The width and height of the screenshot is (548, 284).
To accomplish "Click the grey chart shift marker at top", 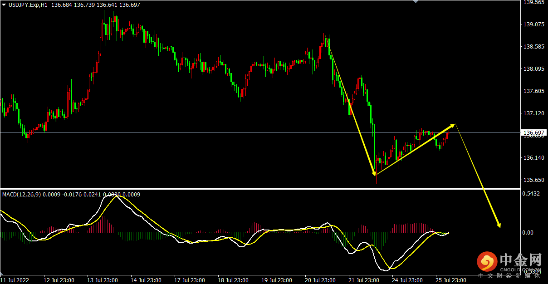I will tap(415, 2).
